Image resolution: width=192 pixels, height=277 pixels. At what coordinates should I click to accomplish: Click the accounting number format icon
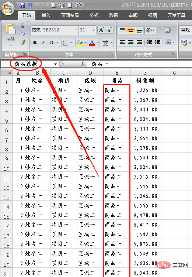[184, 43]
